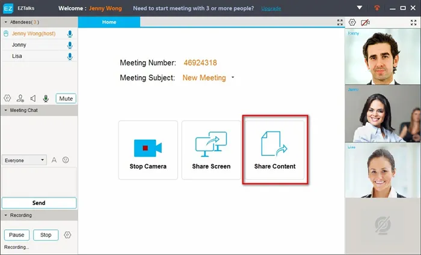Click the Share Content icon
421x255 pixels.
[274, 143]
